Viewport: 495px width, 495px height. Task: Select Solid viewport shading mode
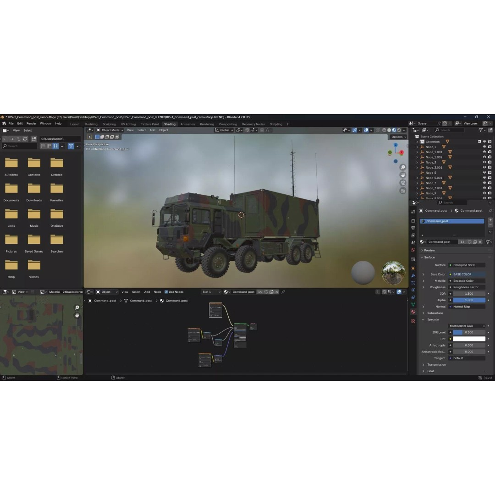tap(389, 130)
